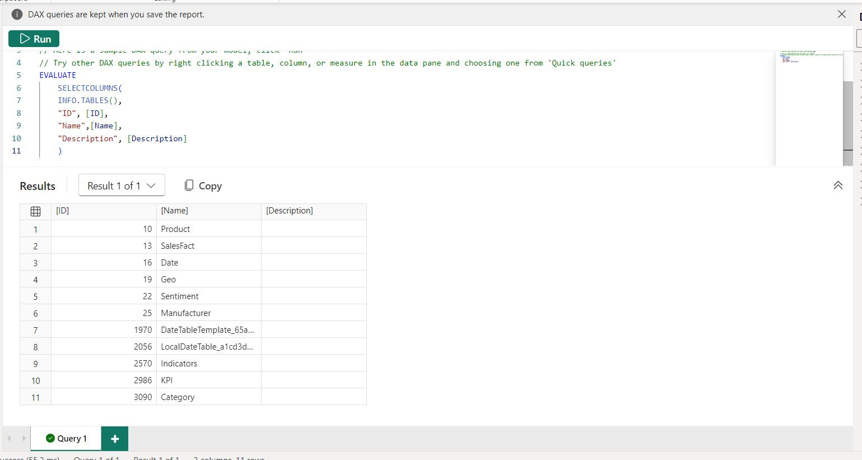Select the Sentiment name cell
Image resolution: width=862 pixels, height=460 pixels.
pos(209,296)
